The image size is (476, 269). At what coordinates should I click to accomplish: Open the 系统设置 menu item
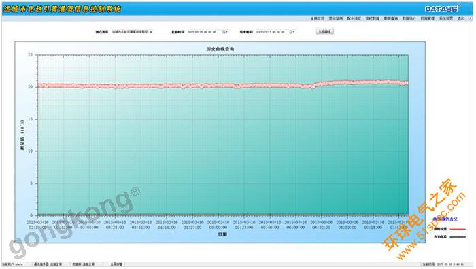coord(446,18)
